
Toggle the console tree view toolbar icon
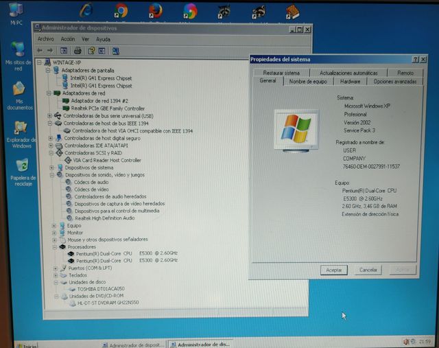[64, 51]
